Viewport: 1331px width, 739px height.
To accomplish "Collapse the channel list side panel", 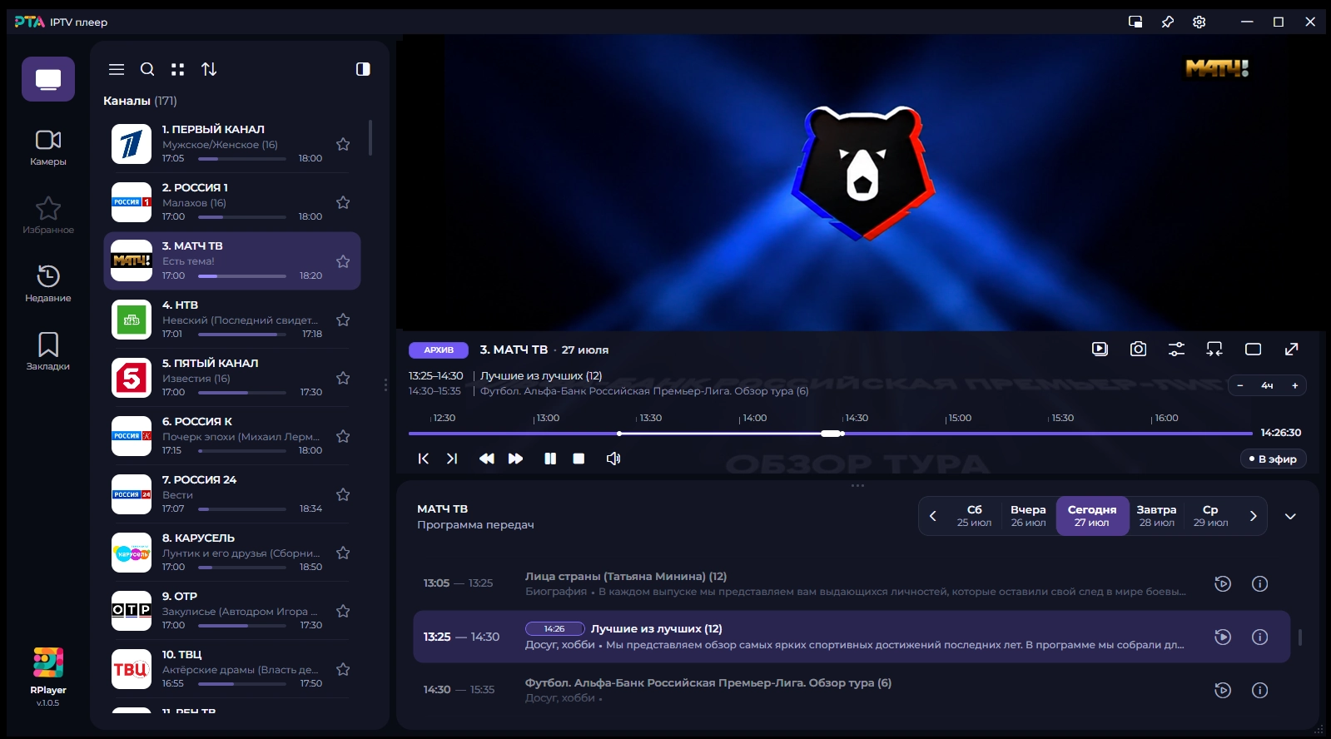I will pos(363,69).
